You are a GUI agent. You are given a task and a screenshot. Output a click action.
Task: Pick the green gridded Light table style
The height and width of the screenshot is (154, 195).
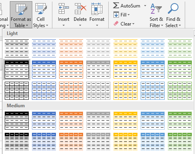180,91
